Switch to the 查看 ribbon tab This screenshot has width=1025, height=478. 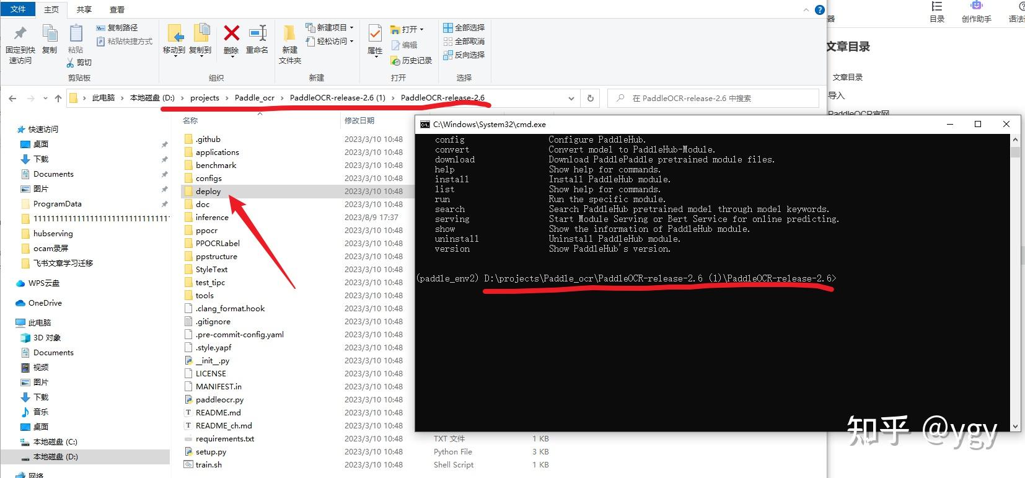coord(117,9)
